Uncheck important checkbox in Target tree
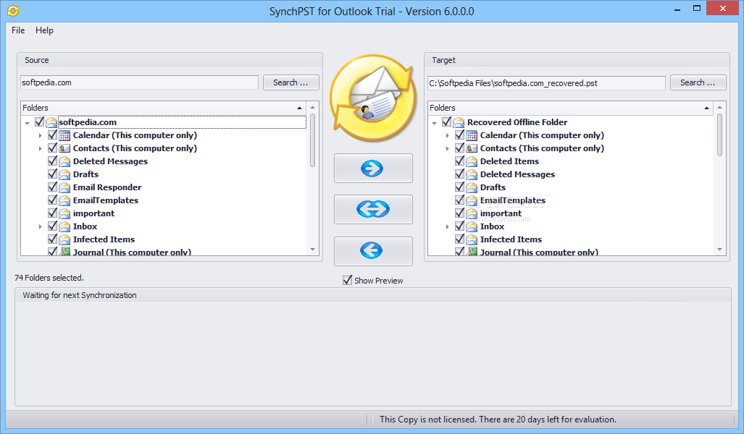Screen dimensions: 744x434 460,213
